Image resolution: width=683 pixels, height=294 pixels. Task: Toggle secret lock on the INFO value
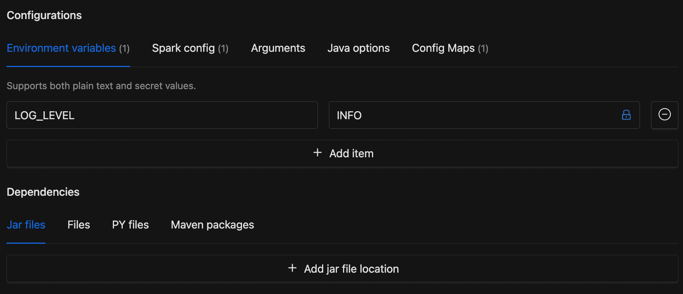pos(626,115)
